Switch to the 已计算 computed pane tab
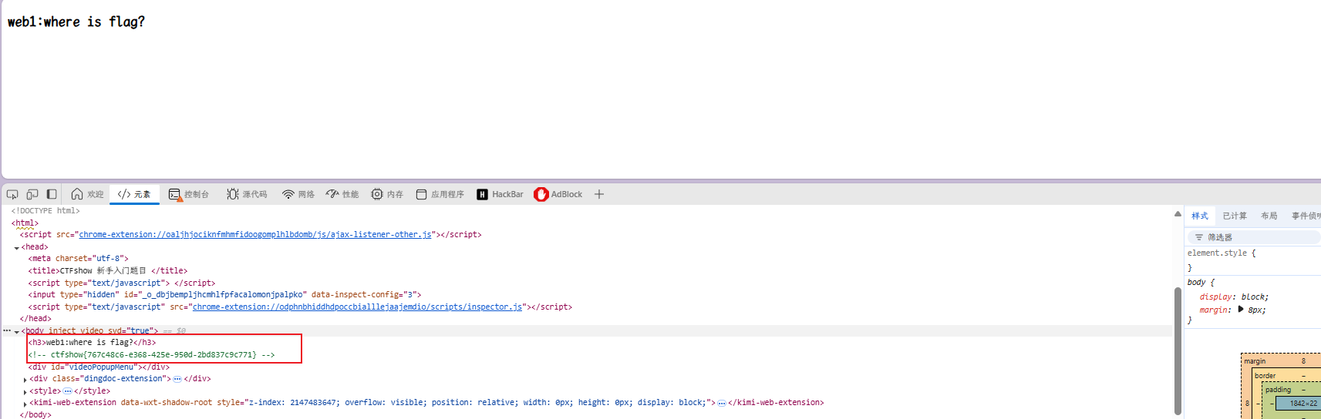 pos(1235,216)
